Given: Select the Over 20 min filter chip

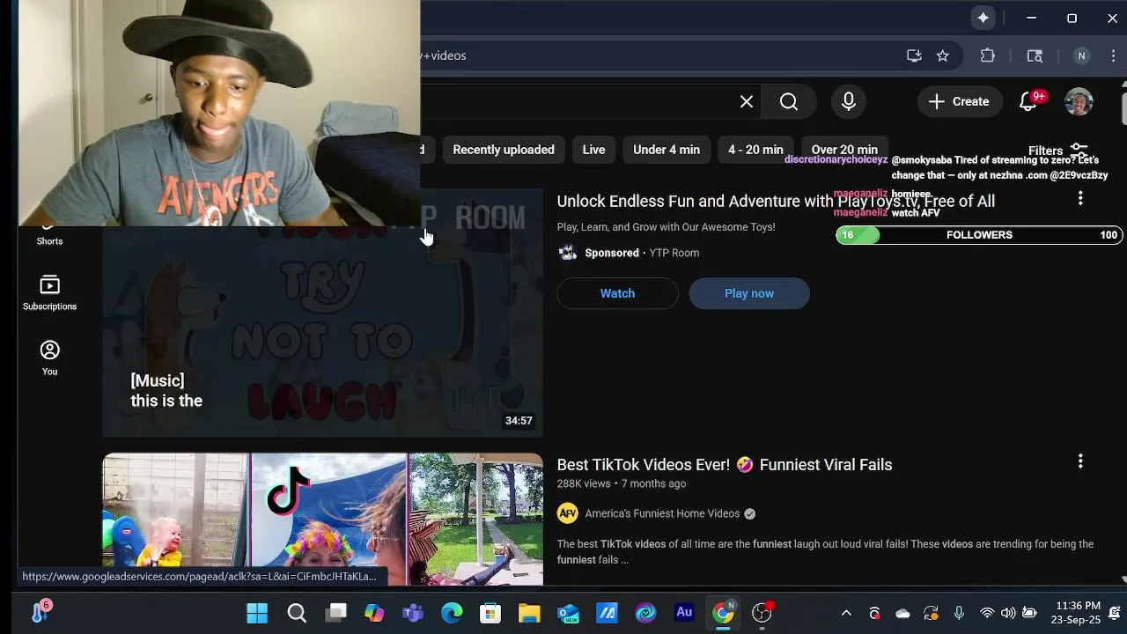Looking at the screenshot, I should (x=844, y=150).
